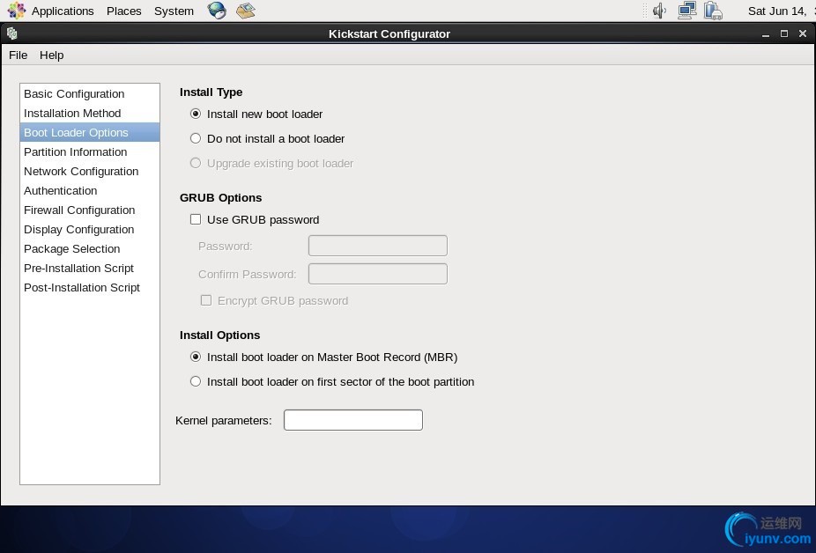
Task: Choose install on first sector of boot partition
Action: (196, 381)
